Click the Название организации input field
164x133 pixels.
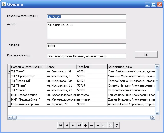coord(86,17)
